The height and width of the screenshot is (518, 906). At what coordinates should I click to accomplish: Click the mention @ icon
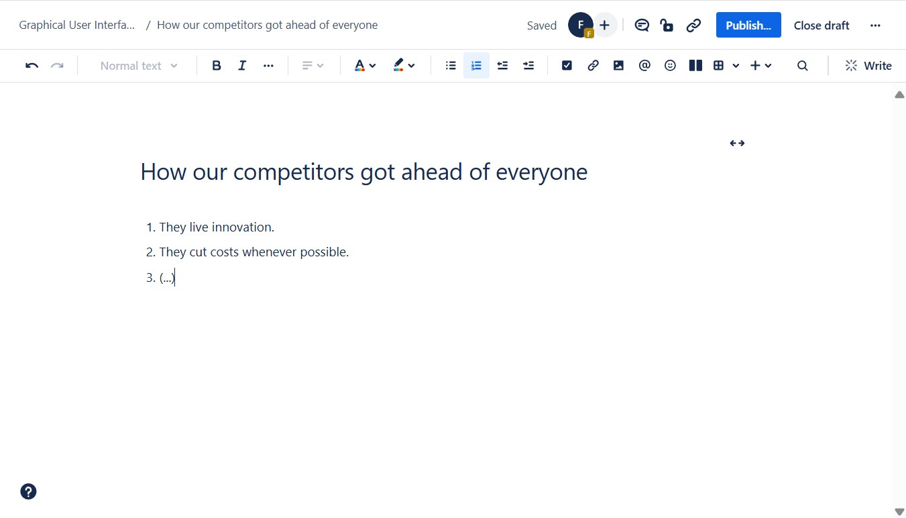(644, 66)
